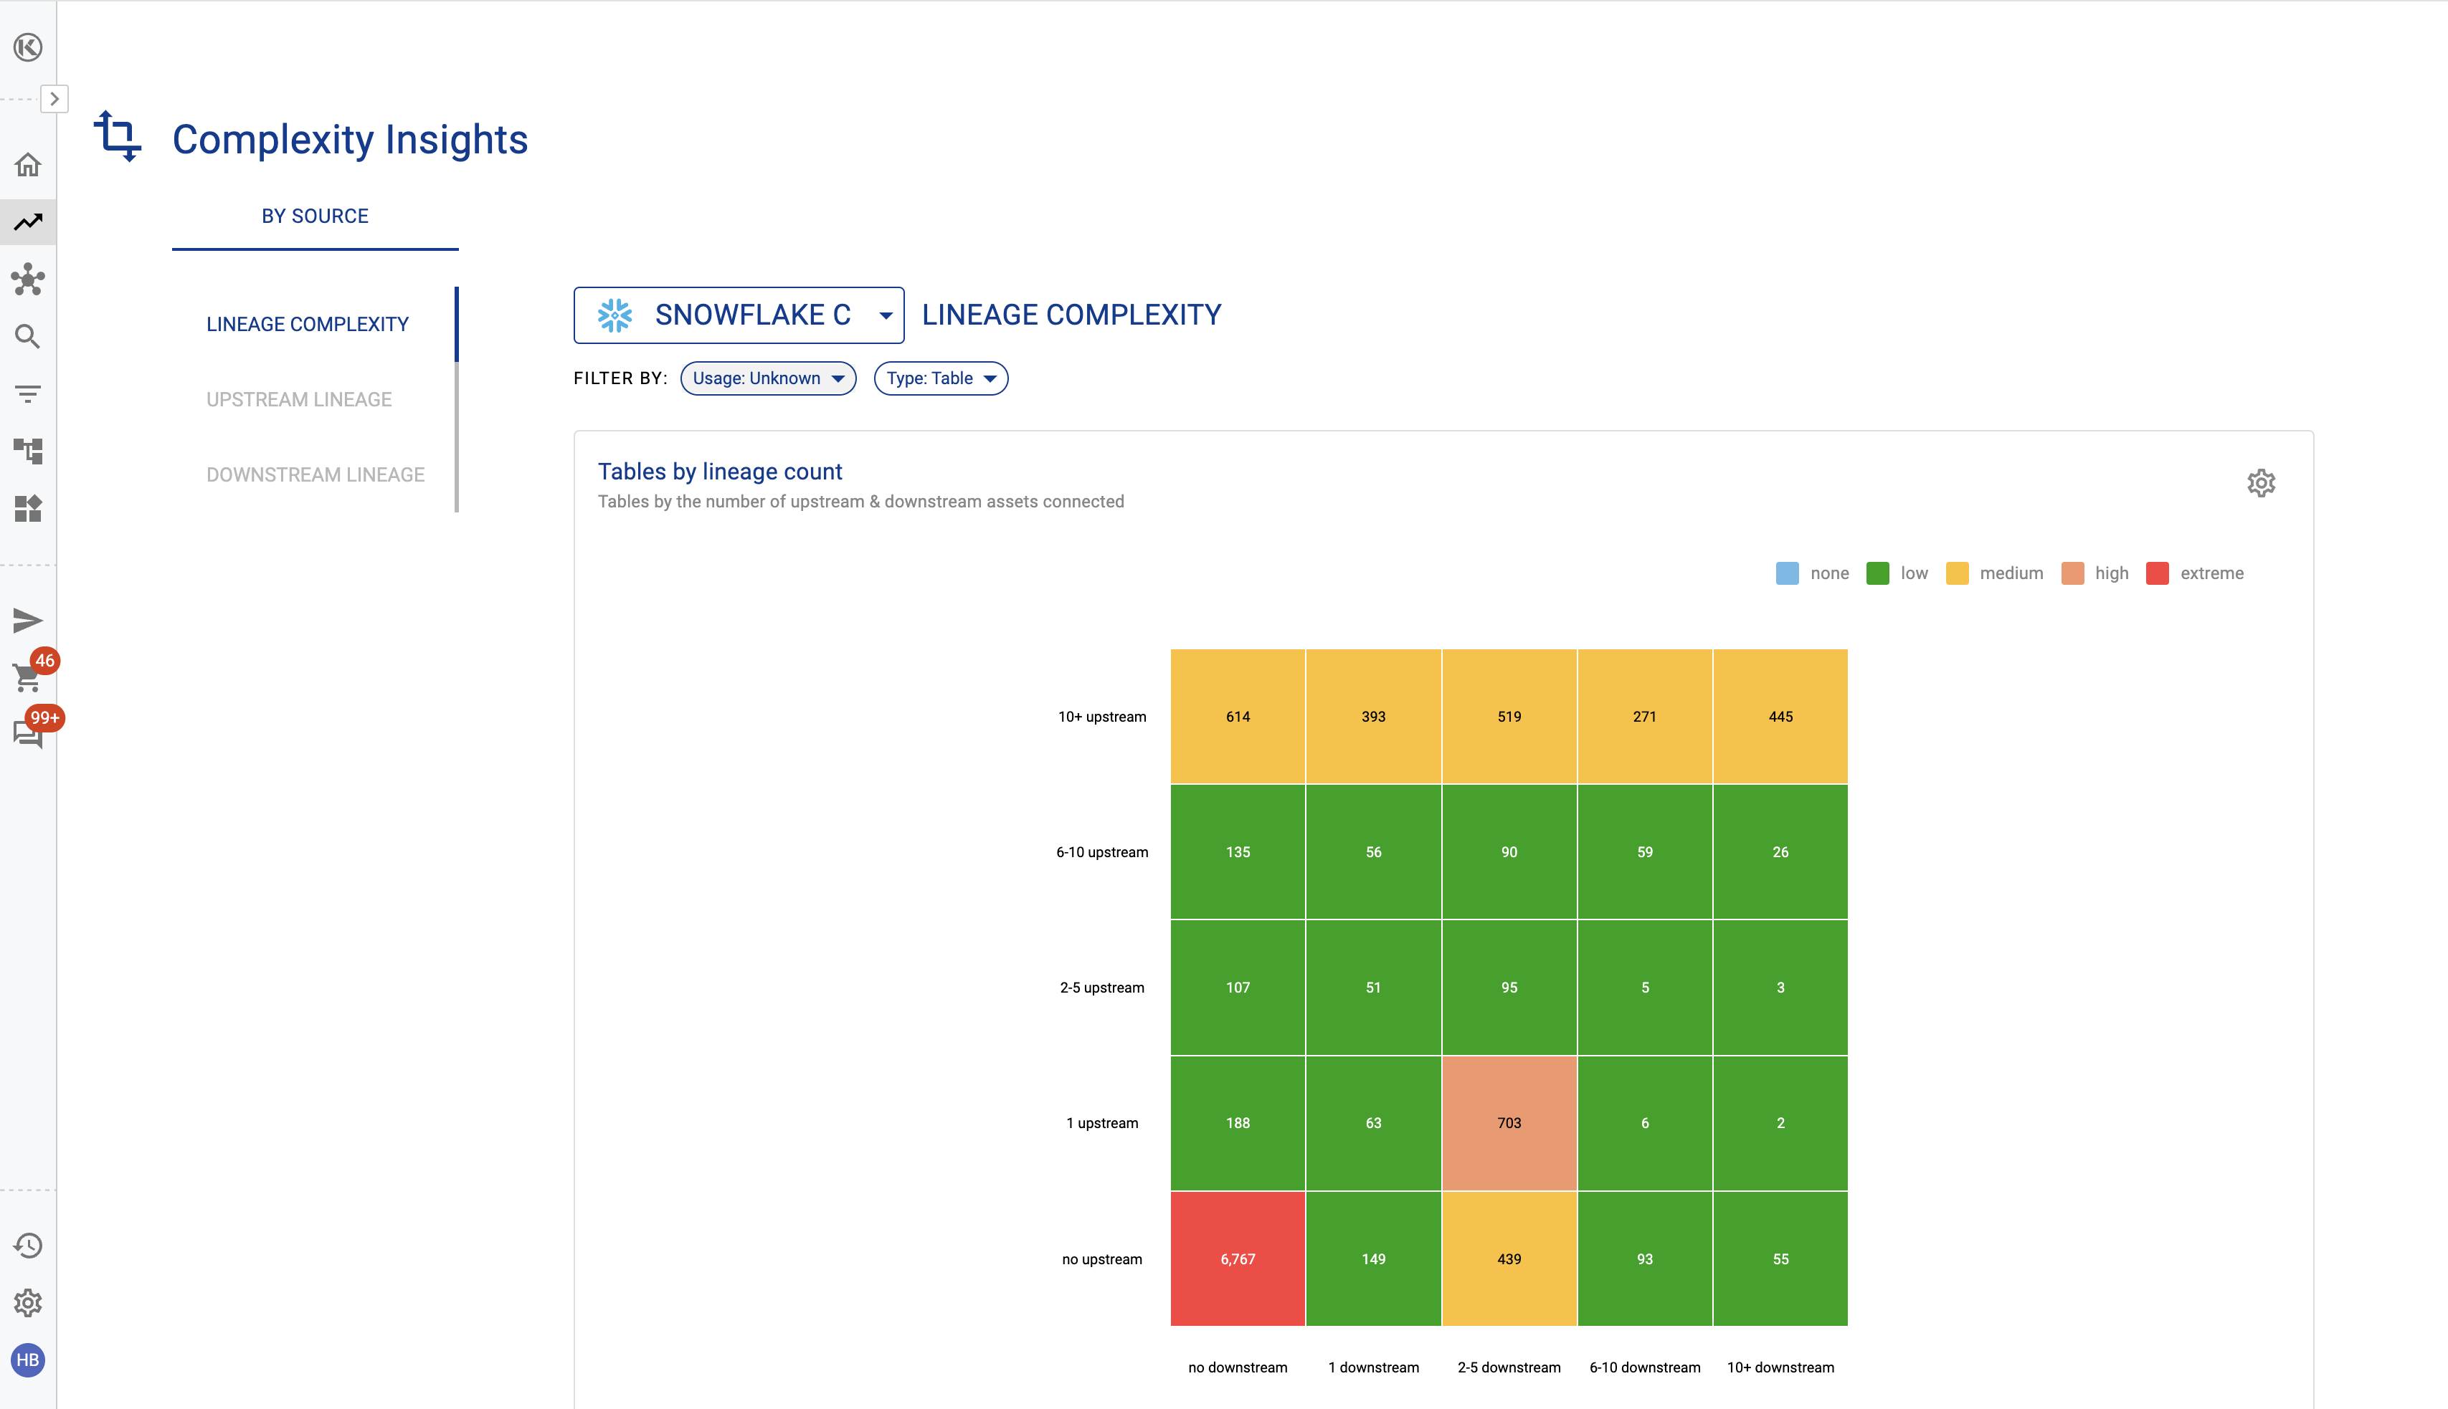The height and width of the screenshot is (1409, 2448).
Task: Open the lineage hierarchy icon in sidebar
Action: 28,451
